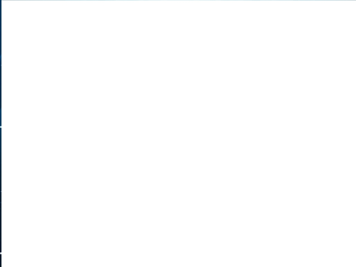Image resolution: width=356 pixels, height=267 pixels.
Task: Click the bottom-right corner of the white area
Action: tap(354, 265)
